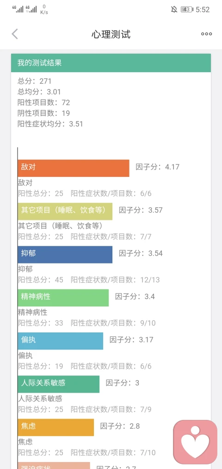
Task: Tap the light green 精神病性 bar
Action: (x=63, y=298)
